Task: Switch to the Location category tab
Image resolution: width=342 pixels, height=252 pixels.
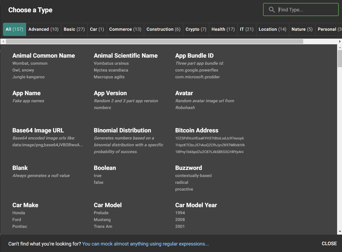Action: click(x=272, y=29)
